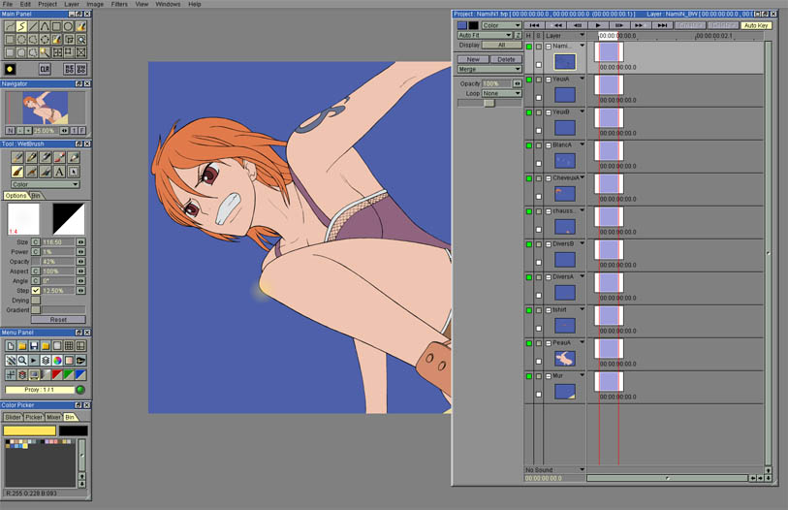788x510 pixels.
Task: Click the New layer button
Action: click(x=473, y=59)
